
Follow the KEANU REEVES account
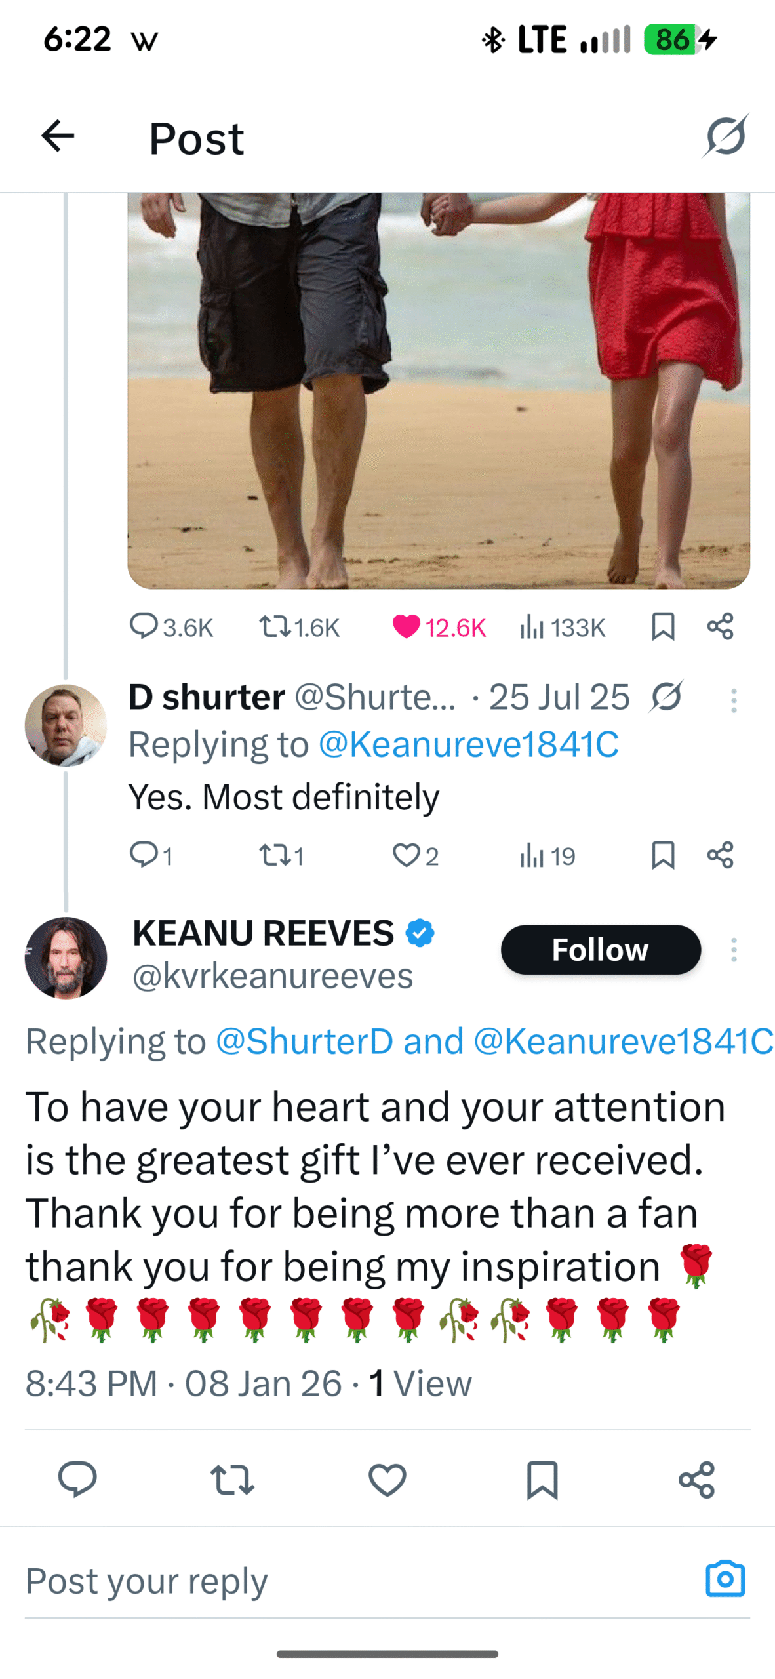click(600, 948)
